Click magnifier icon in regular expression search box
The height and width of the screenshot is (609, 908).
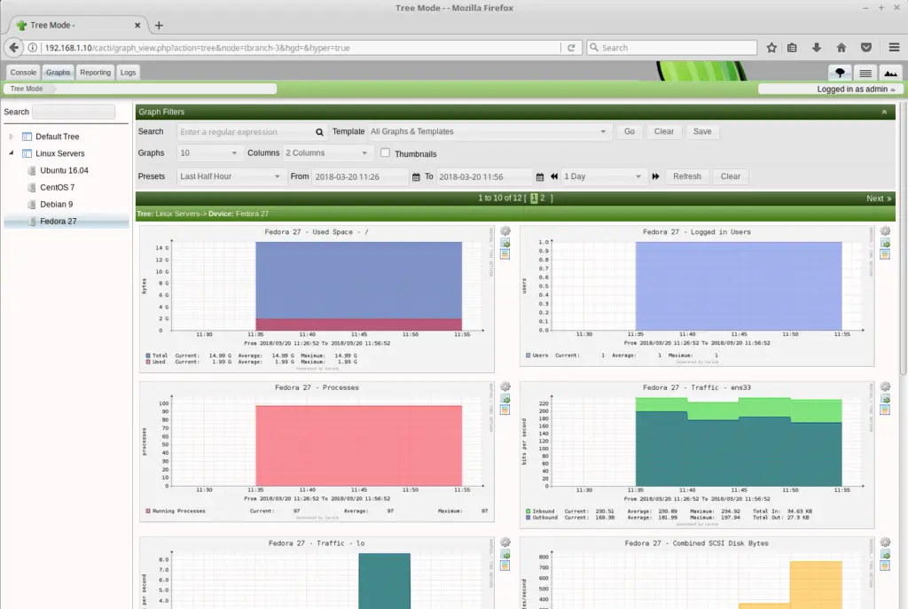coord(319,132)
